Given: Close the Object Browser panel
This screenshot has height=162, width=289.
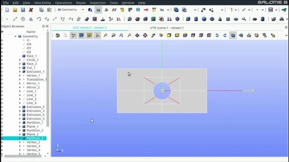Looking at the screenshot, I should (47, 26).
